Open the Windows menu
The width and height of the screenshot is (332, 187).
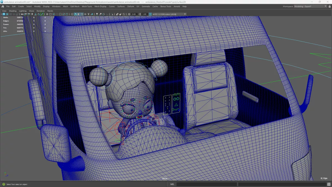(x=56, y=6)
